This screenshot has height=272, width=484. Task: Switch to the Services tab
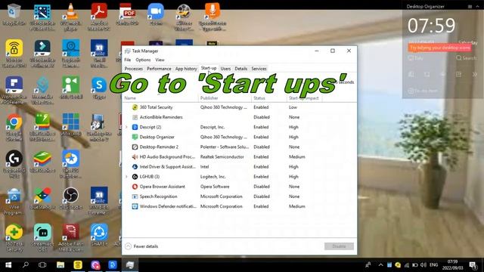tap(259, 69)
